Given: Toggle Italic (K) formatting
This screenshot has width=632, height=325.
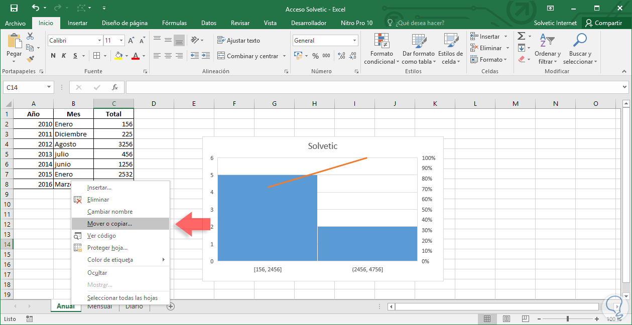Looking at the screenshot, I should pyautogui.click(x=64, y=56).
